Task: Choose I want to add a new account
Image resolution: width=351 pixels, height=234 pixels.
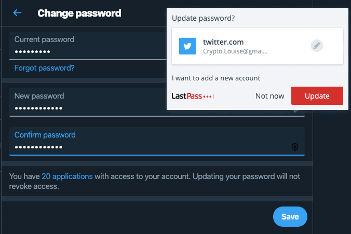Action: click(216, 78)
